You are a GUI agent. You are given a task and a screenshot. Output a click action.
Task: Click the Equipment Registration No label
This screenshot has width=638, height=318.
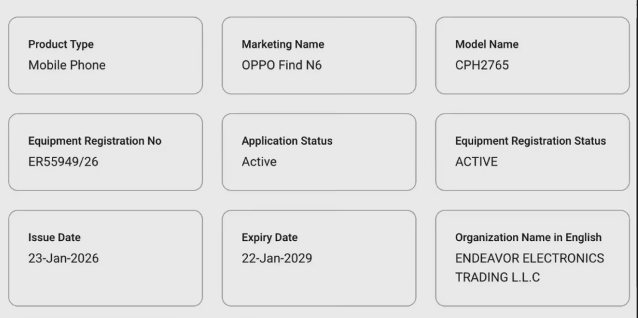[94, 141]
